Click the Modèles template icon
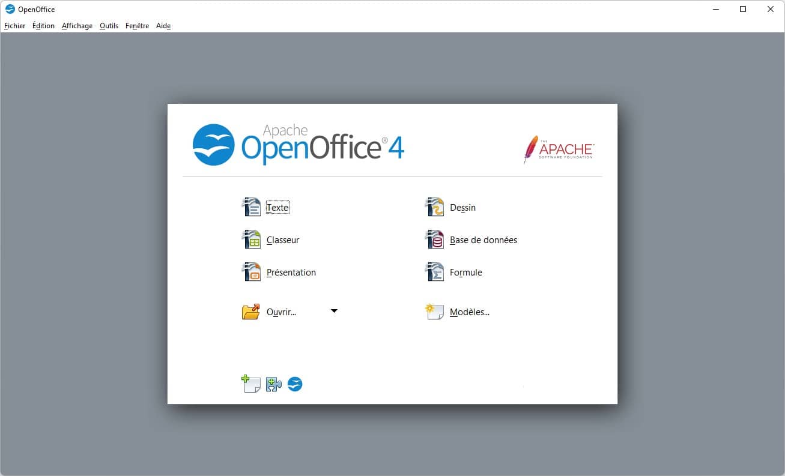The width and height of the screenshot is (785, 476). (x=434, y=312)
